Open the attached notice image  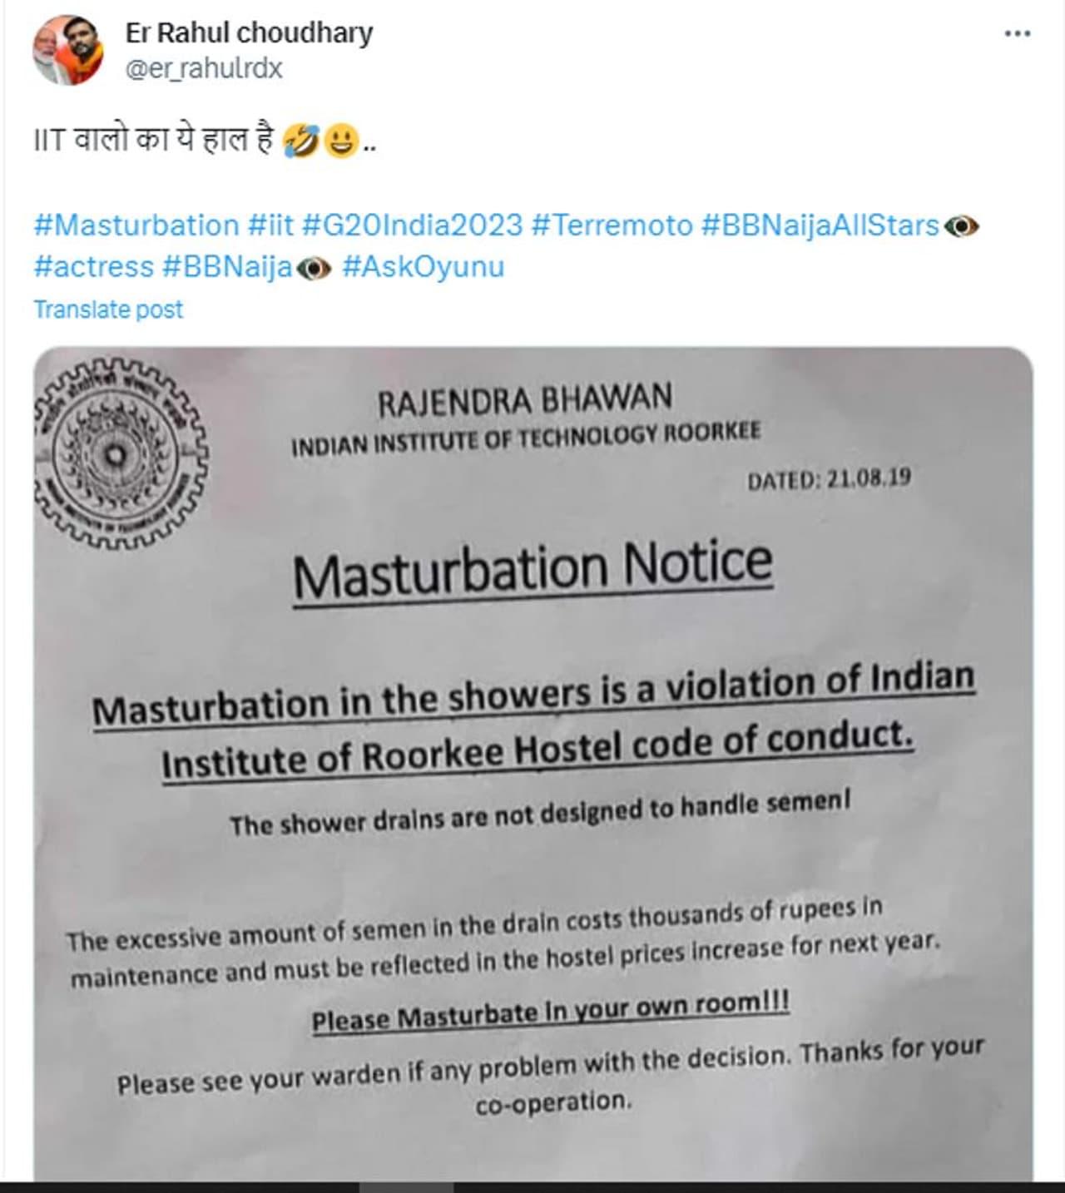pyautogui.click(x=533, y=764)
